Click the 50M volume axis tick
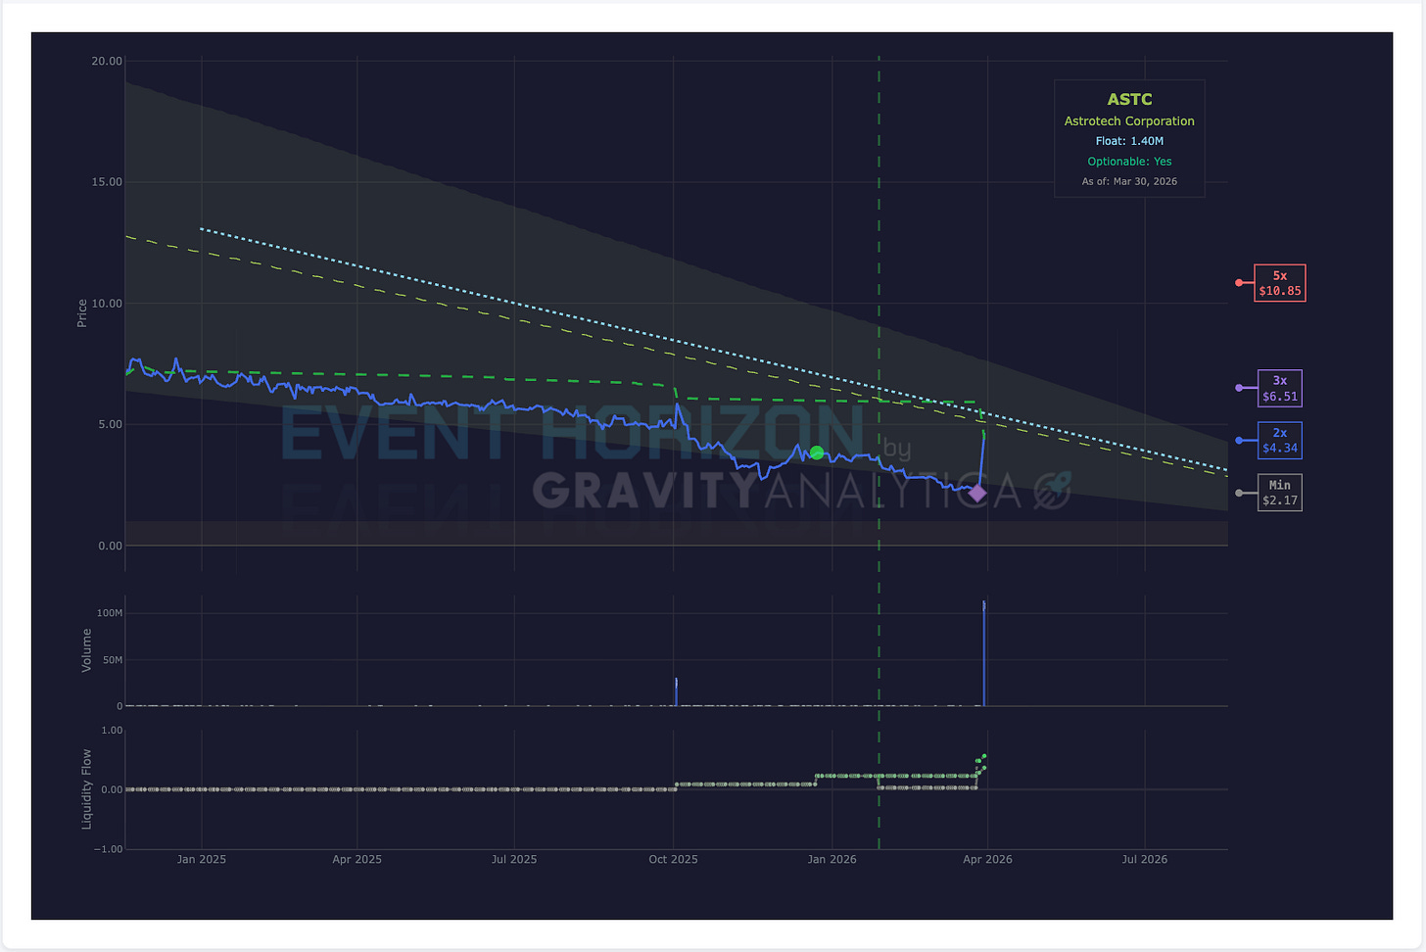Viewport: 1426px width, 952px height. [113, 660]
